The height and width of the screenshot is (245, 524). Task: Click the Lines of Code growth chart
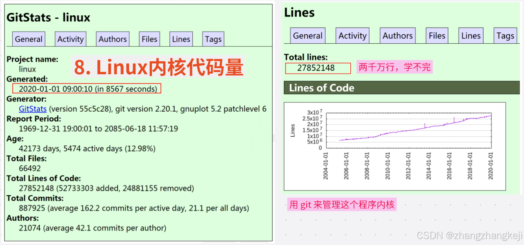coord(395,146)
